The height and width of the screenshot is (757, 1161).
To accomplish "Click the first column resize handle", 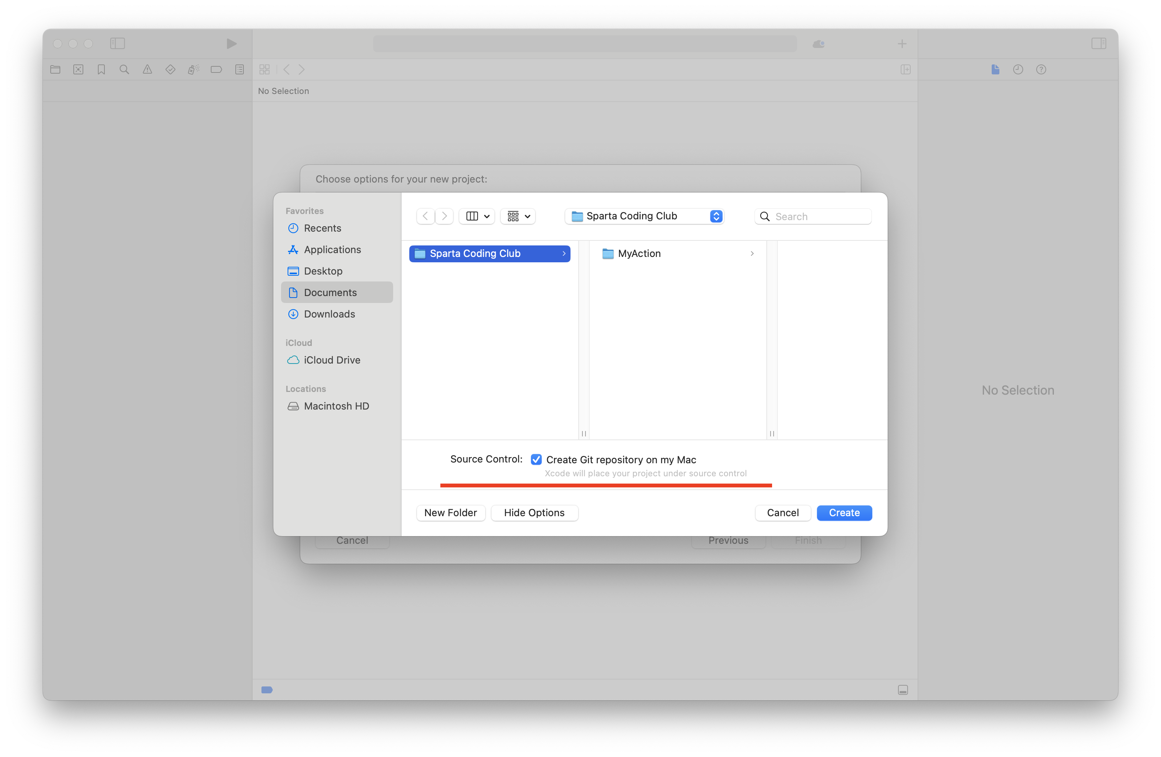I will click(x=584, y=434).
